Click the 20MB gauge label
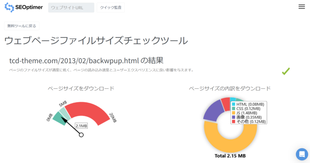Screen dimensions: 310x163 113,117
